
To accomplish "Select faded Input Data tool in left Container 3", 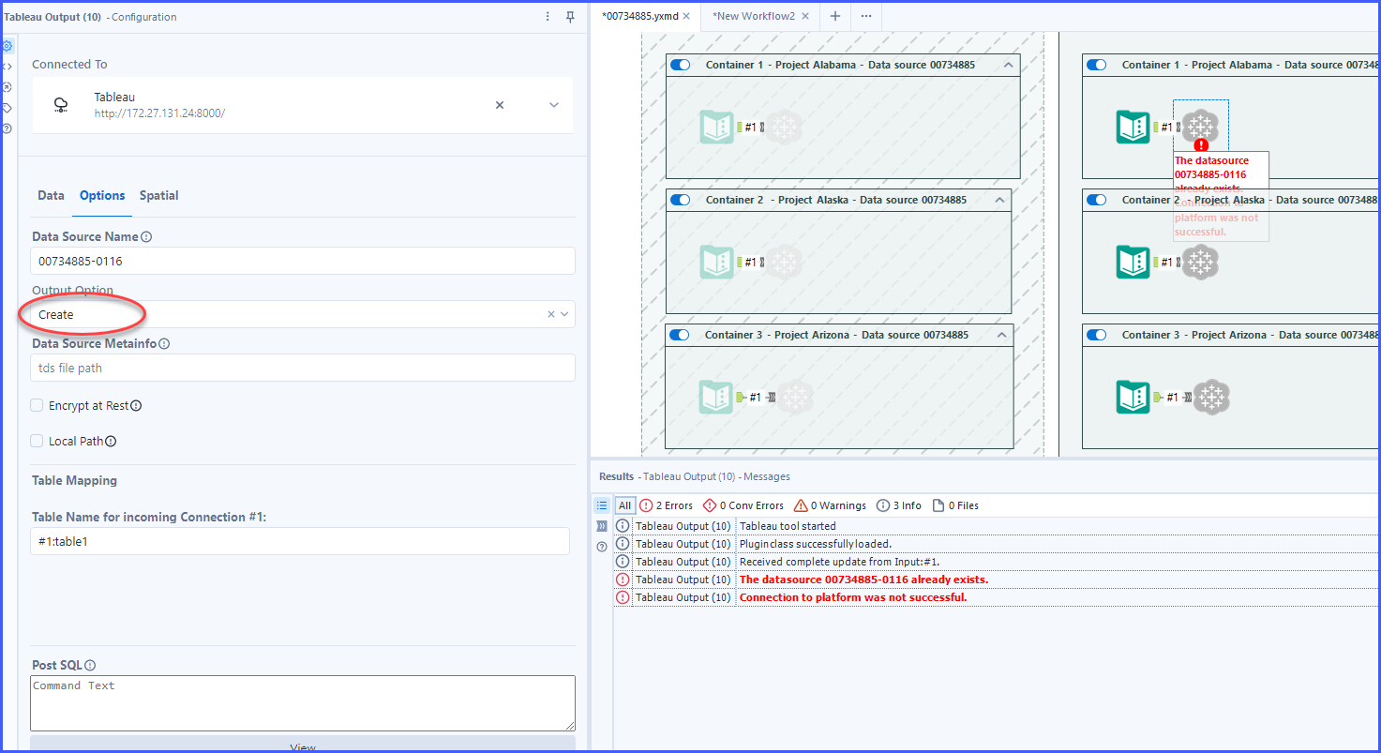I will click(716, 397).
